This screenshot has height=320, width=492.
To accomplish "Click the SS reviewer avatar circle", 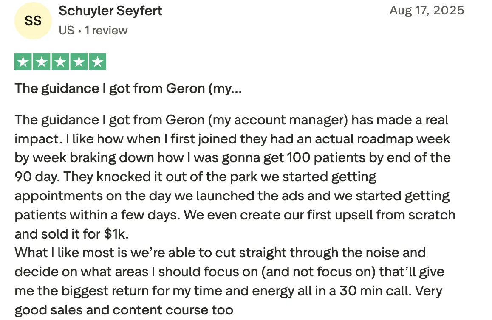I will pos(33,21).
